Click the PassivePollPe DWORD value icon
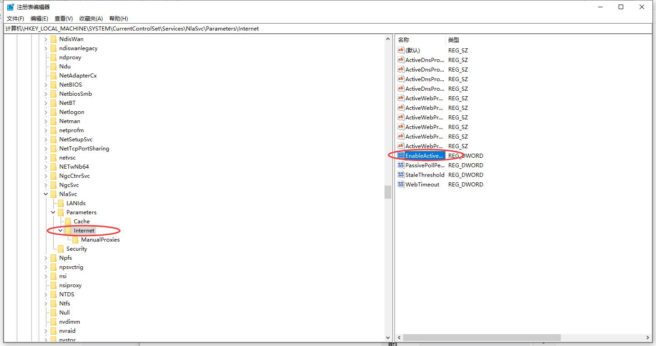 tap(401, 165)
